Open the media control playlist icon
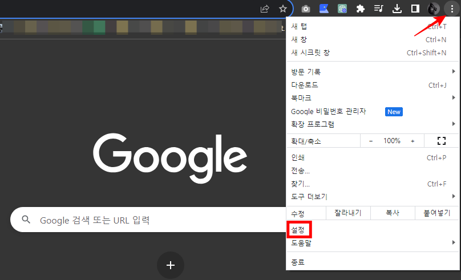The image size is (461, 280). point(379,9)
